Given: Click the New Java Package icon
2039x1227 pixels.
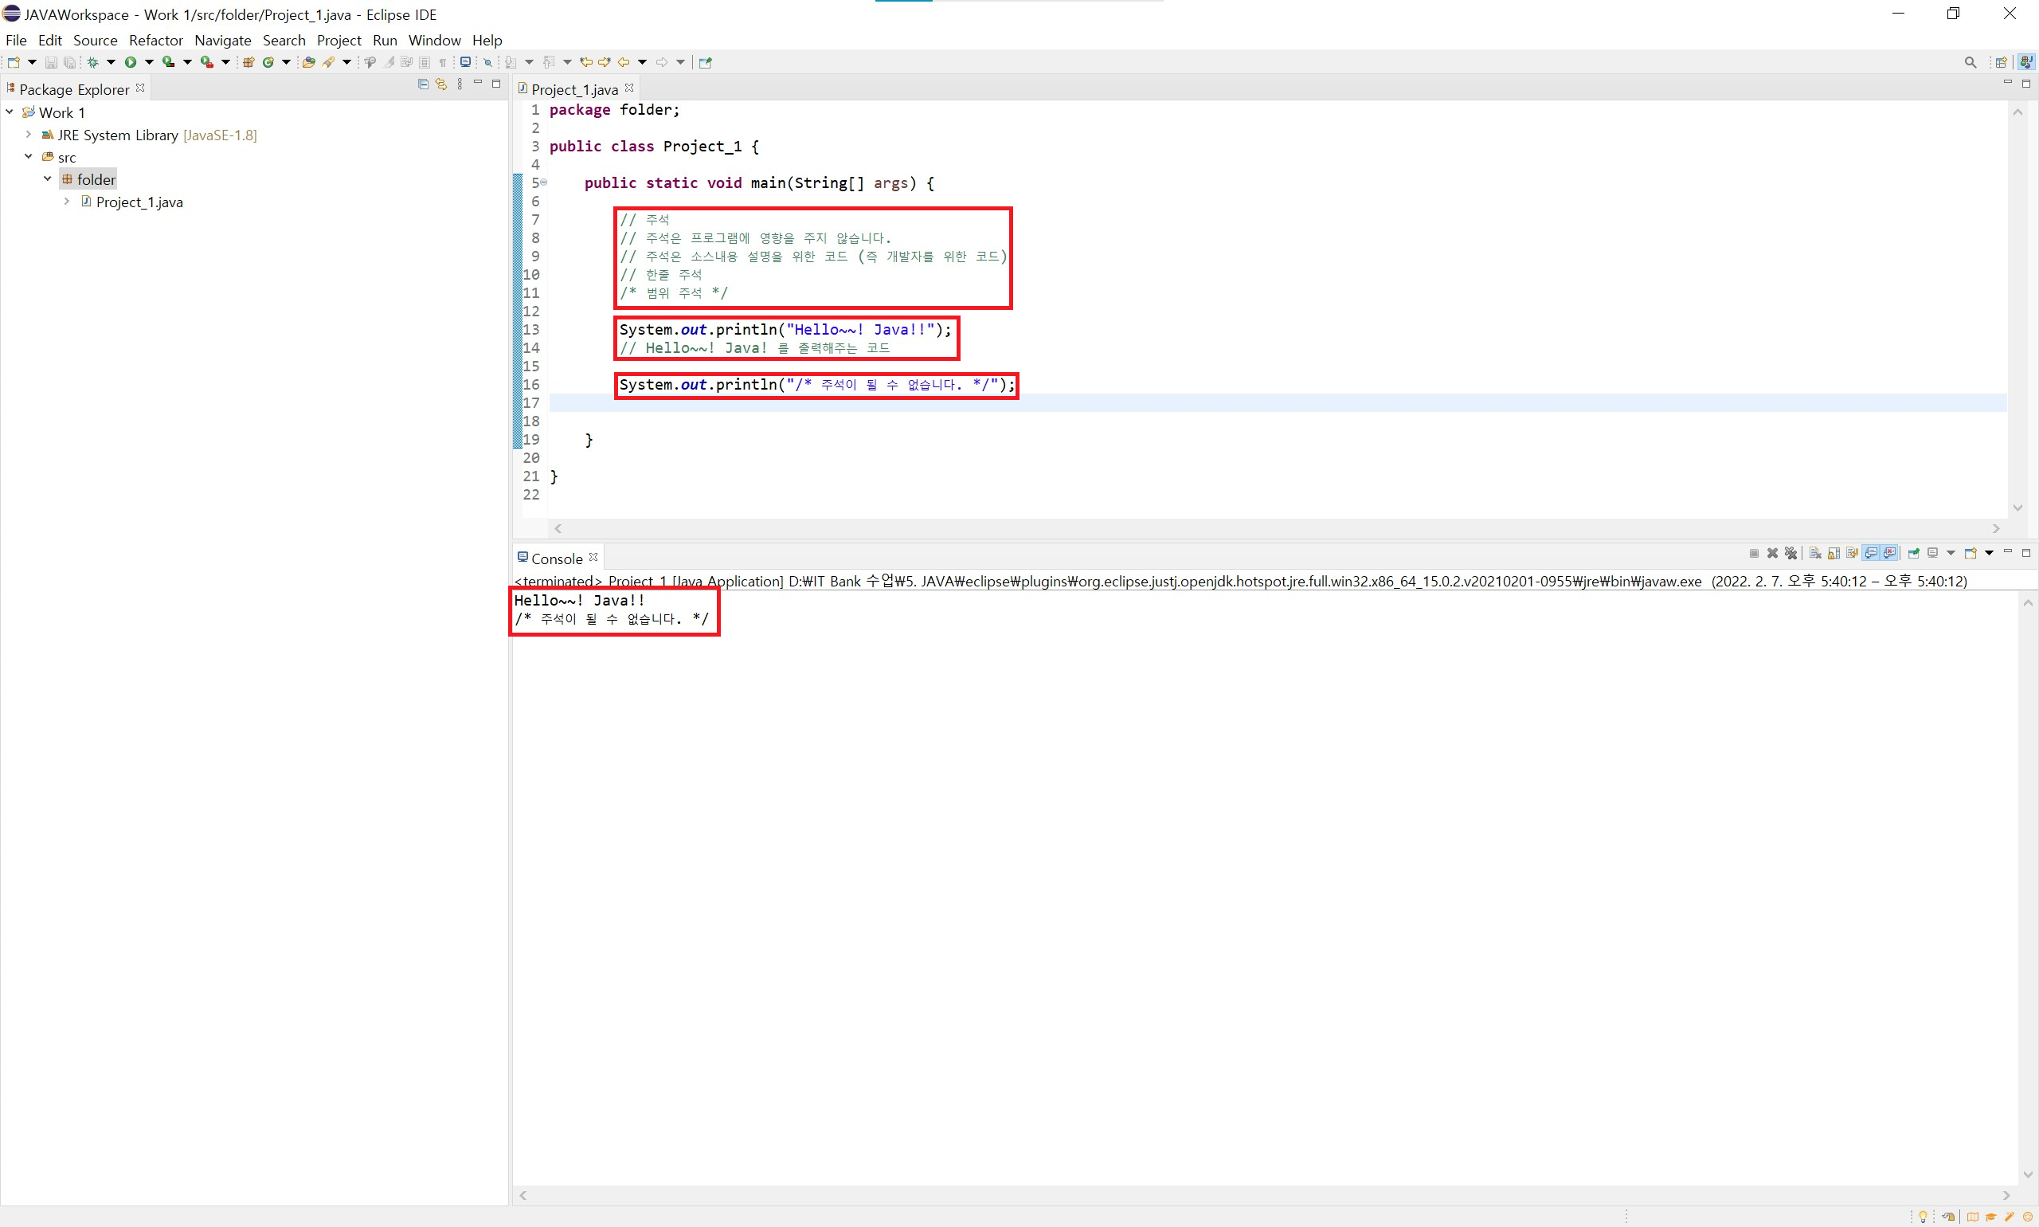Looking at the screenshot, I should click(x=248, y=62).
